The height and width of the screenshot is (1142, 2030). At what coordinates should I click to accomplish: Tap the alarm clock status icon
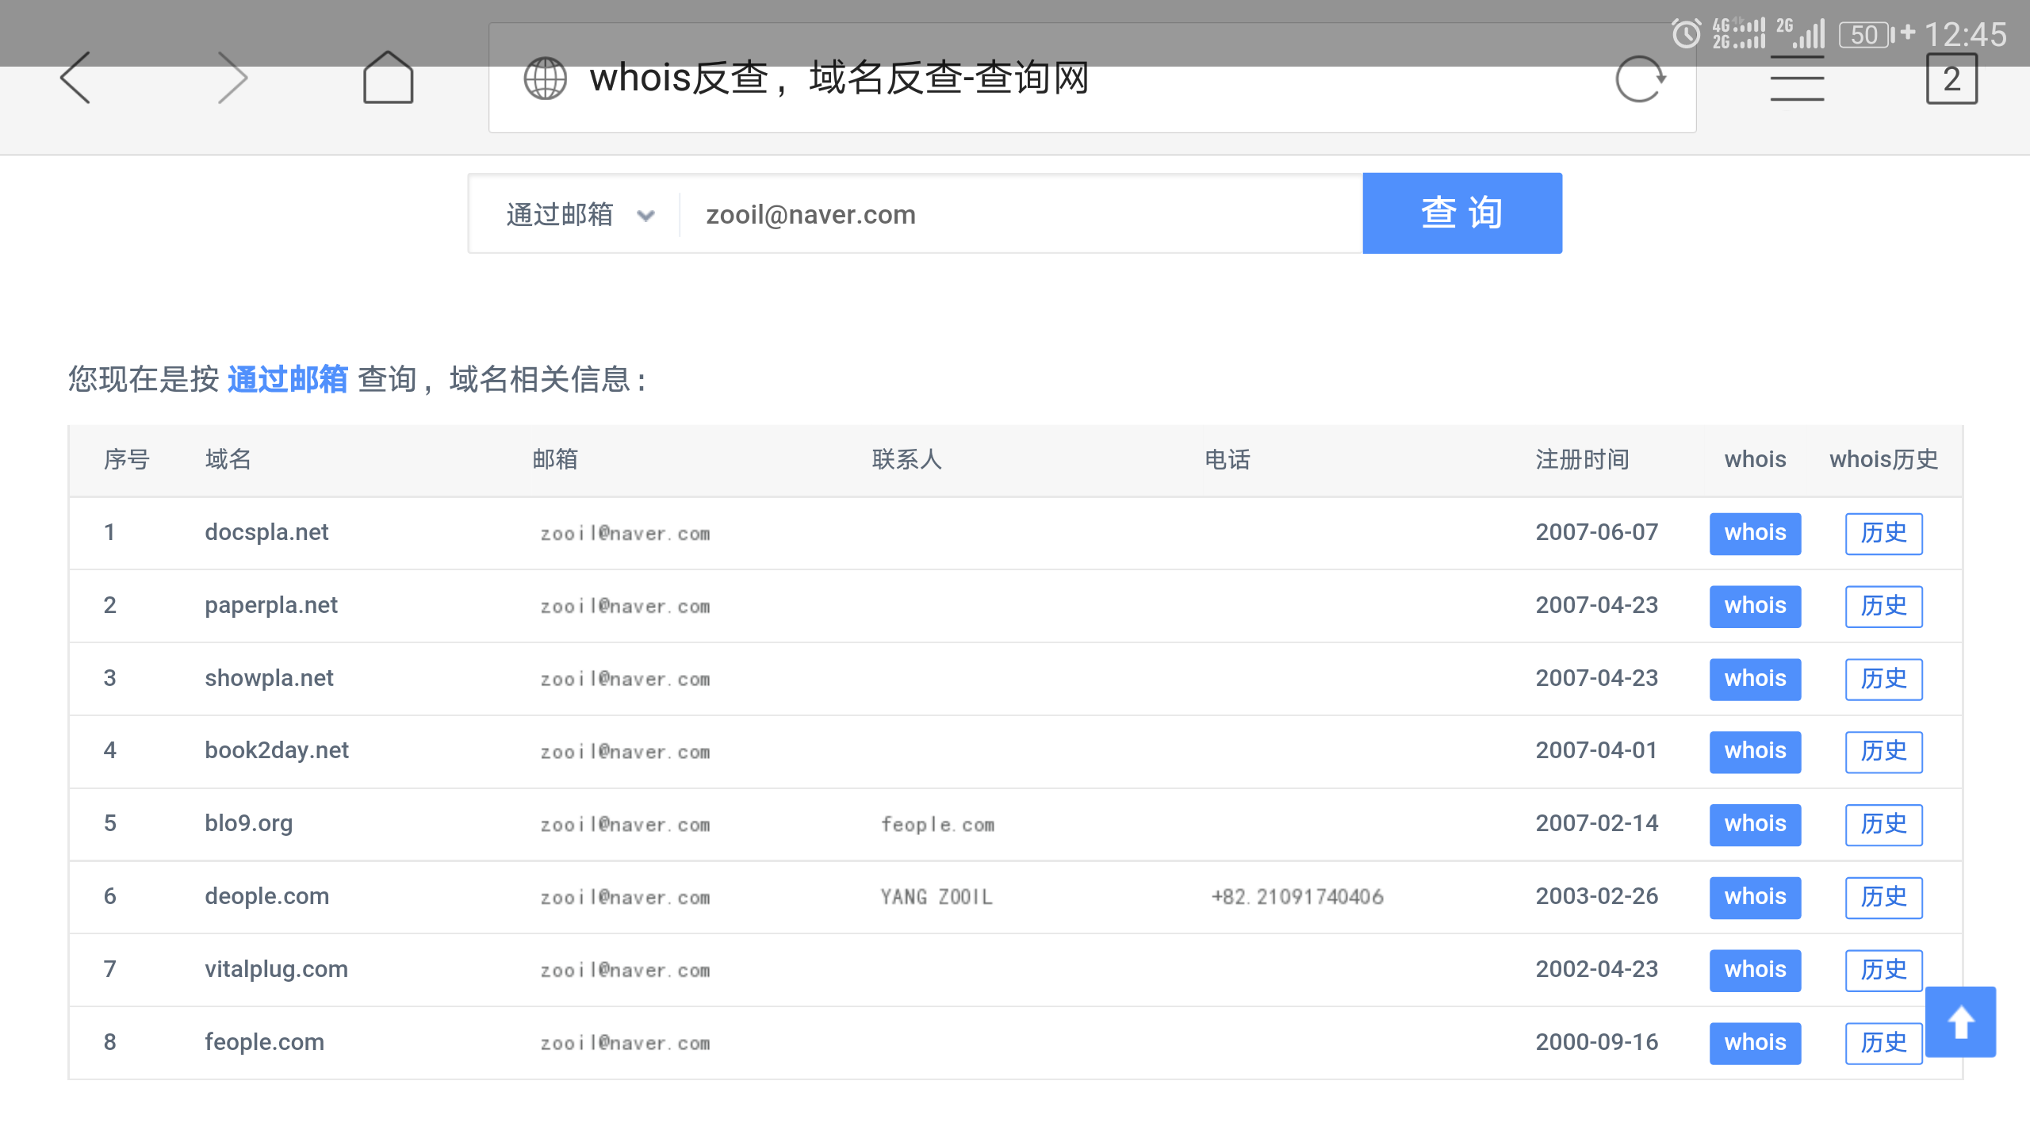pyautogui.click(x=1686, y=34)
